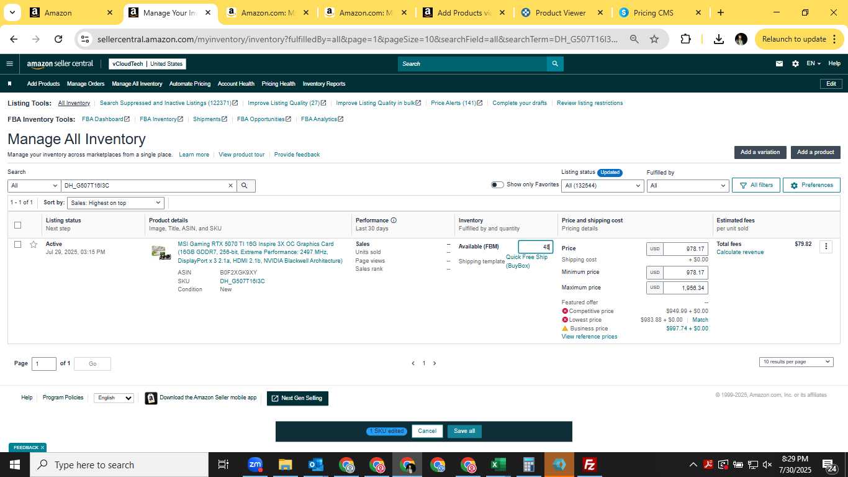Viewport: 848px width, 477px height.
Task: Reload the browser page
Action: coord(58,39)
